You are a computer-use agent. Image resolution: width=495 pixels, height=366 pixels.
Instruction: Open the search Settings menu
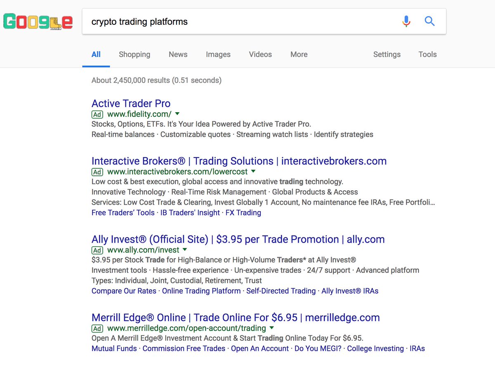[387, 54]
